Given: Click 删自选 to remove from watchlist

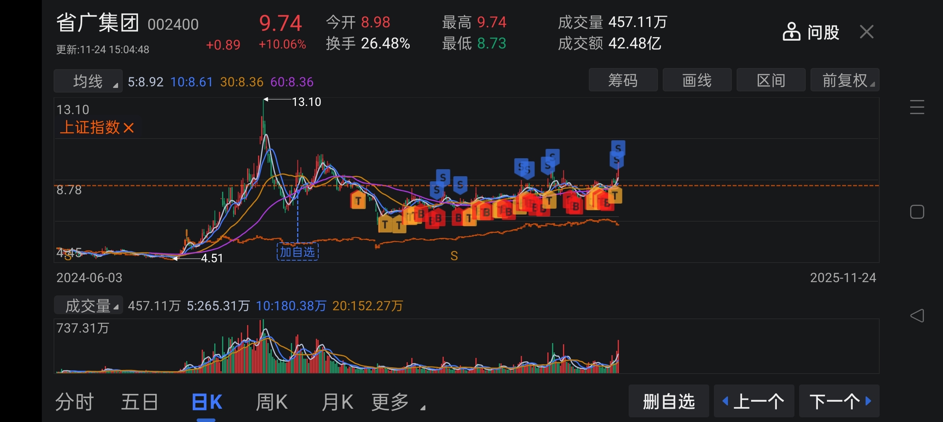Looking at the screenshot, I should point(669,401).
